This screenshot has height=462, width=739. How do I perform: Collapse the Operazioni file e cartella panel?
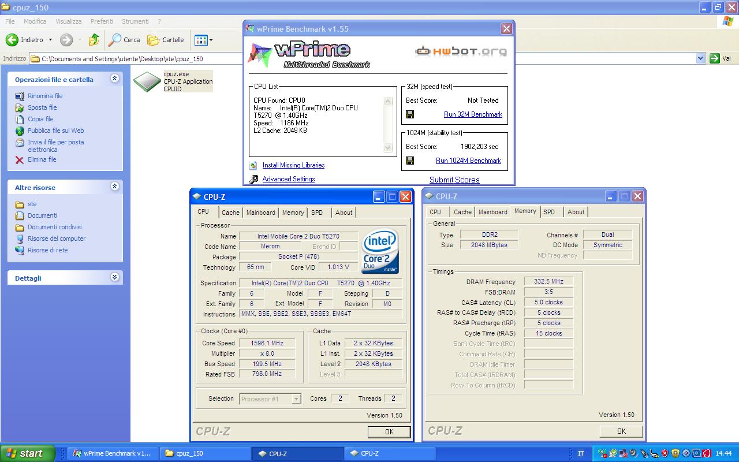pos(114,79)
